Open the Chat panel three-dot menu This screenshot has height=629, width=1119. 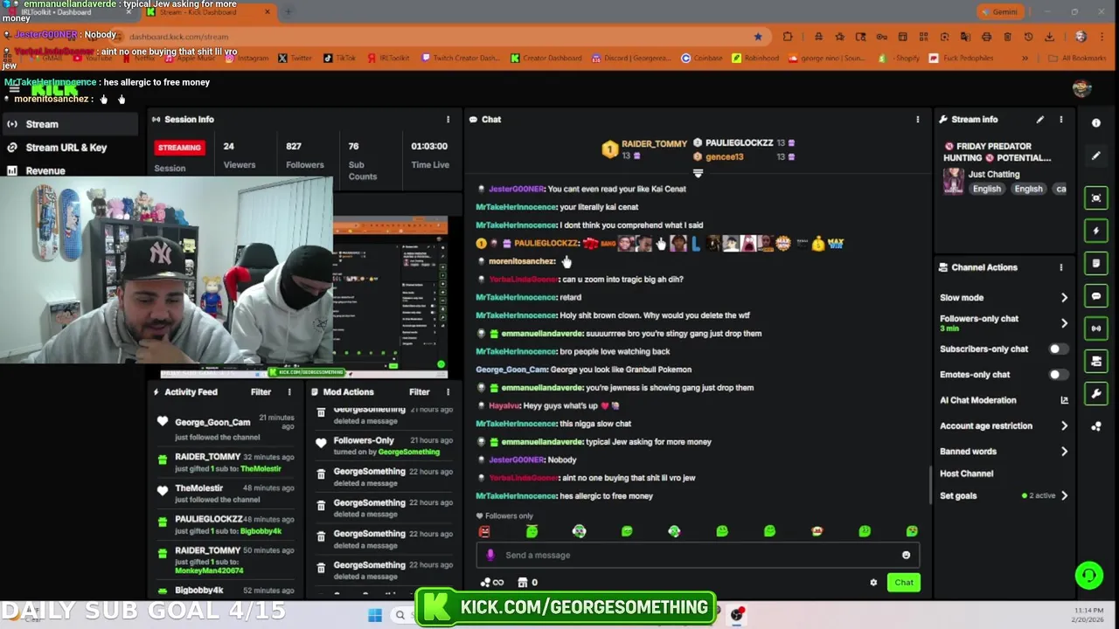click(x=917, y=120)
